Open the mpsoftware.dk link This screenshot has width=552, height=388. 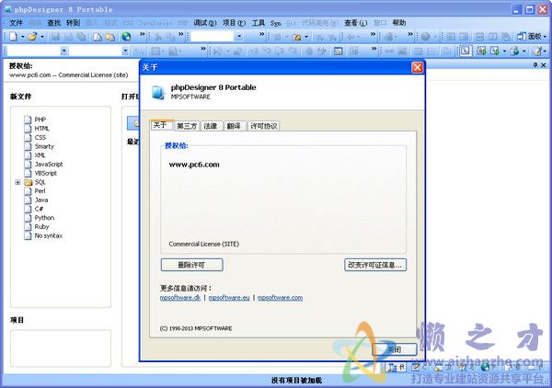click(x=180, y=298)
